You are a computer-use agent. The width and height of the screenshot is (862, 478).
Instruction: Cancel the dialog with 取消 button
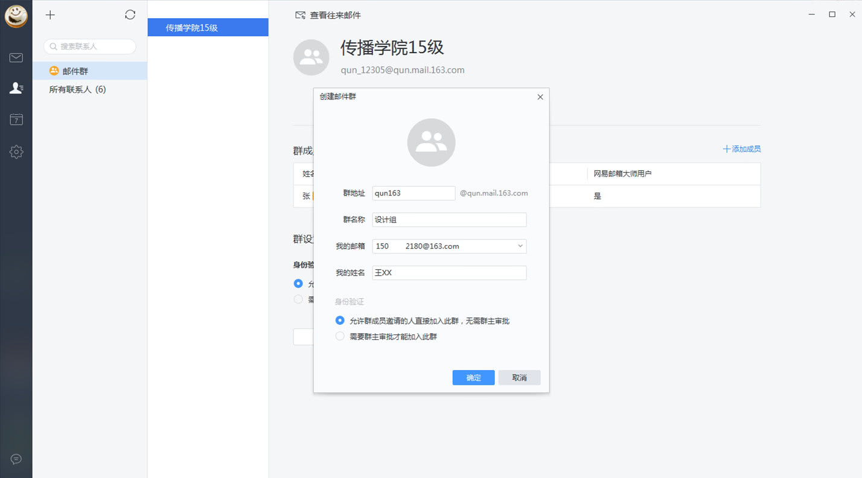(519, 377)
